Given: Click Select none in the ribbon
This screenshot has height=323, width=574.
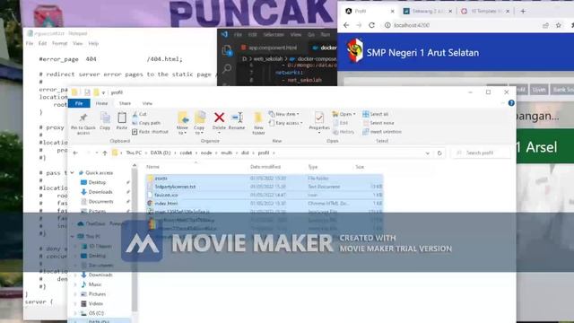Looking at the screenshot, I should [378, 123].
